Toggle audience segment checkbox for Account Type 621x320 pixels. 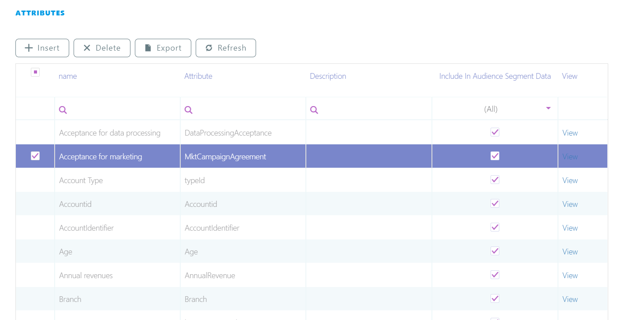pyautogui.click(x=495, y=180)
